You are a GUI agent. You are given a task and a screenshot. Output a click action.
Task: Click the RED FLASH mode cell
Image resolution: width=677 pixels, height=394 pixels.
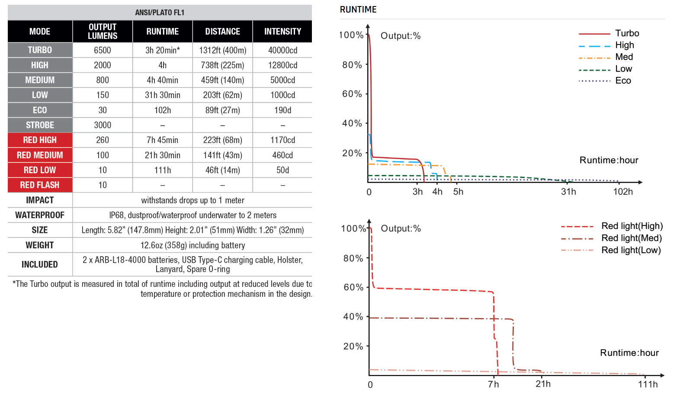click(x=40, y=185)
